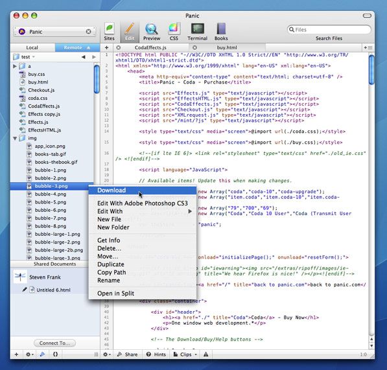Choose Get Info menu item
The image size is (387, 370).
(143, 240)
